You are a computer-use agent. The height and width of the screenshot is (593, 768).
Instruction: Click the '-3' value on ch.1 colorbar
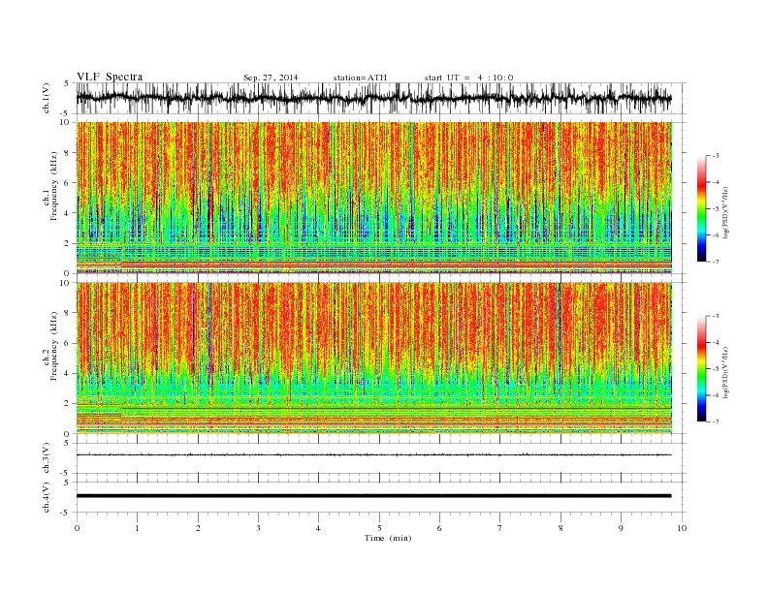pos(716,156)
